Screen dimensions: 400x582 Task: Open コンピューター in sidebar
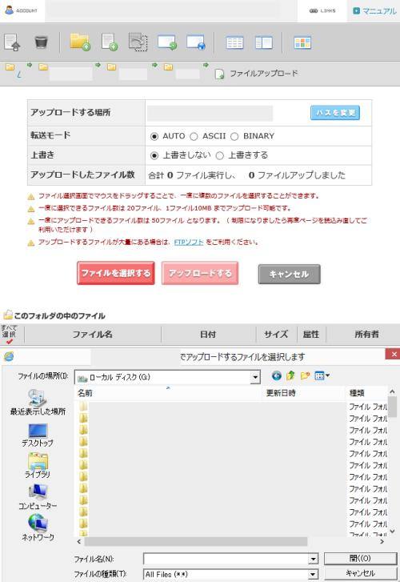38,497
